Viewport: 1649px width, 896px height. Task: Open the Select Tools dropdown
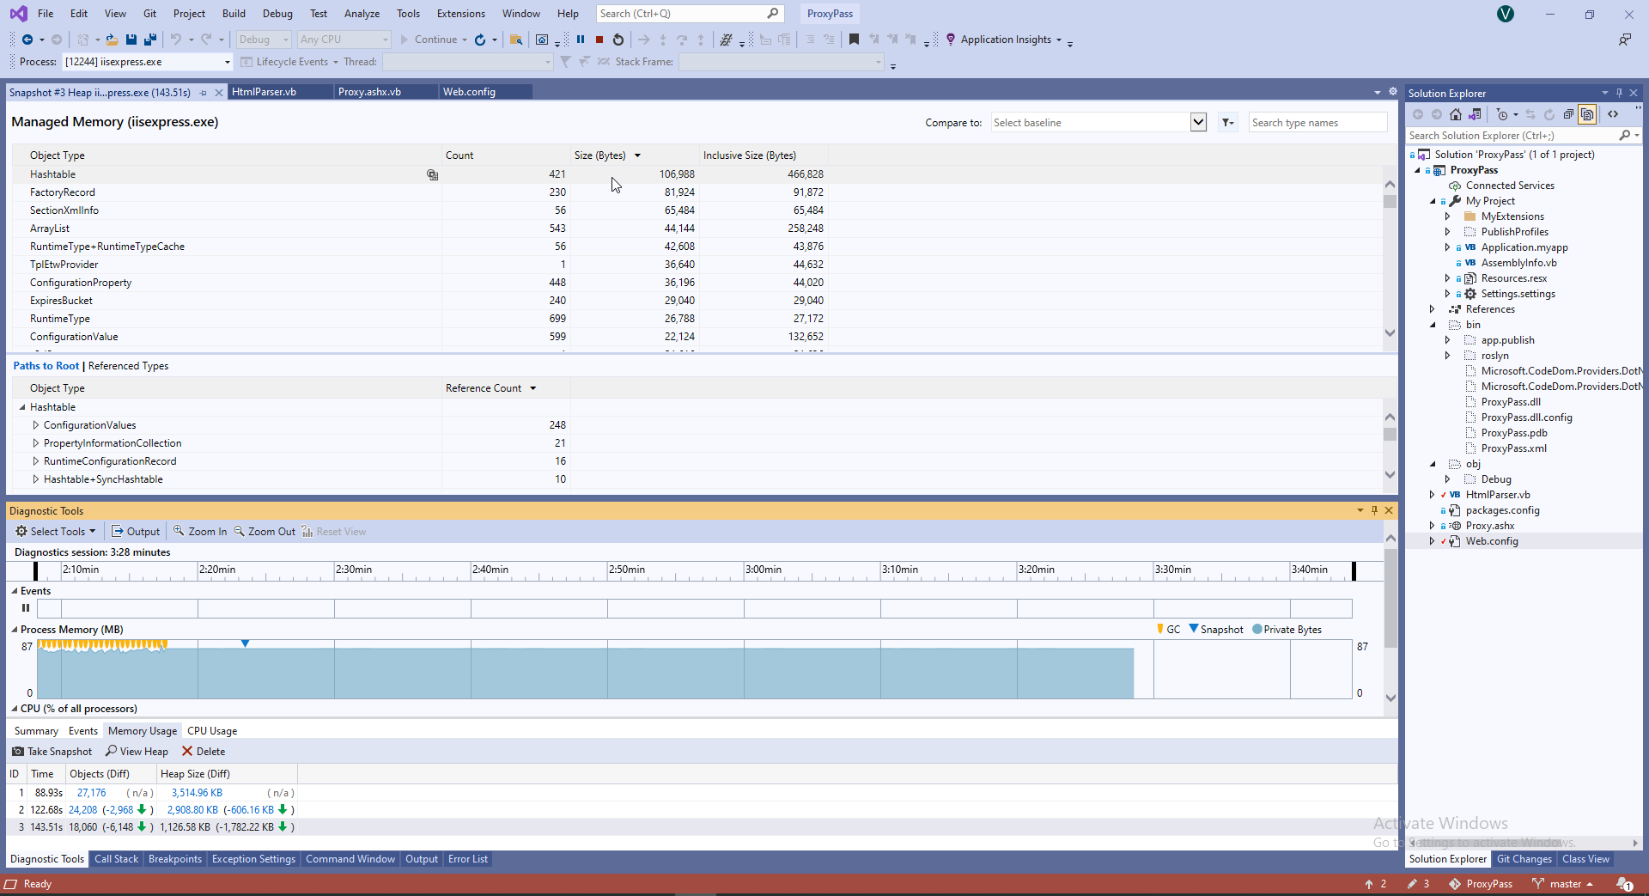56,532
